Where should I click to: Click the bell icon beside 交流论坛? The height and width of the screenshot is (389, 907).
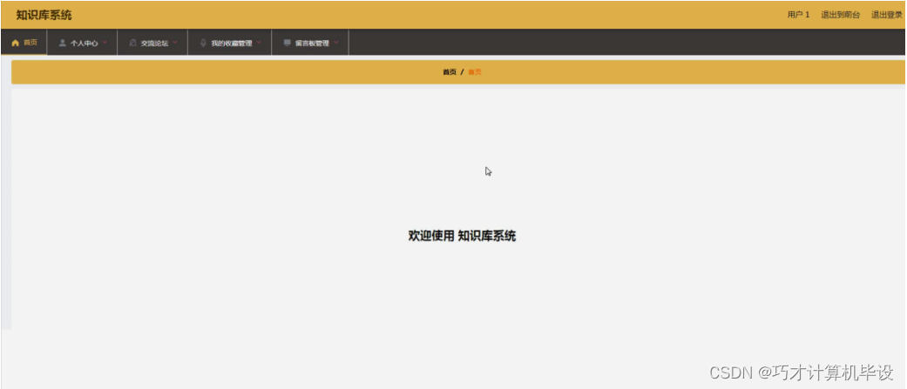[132, 43]
